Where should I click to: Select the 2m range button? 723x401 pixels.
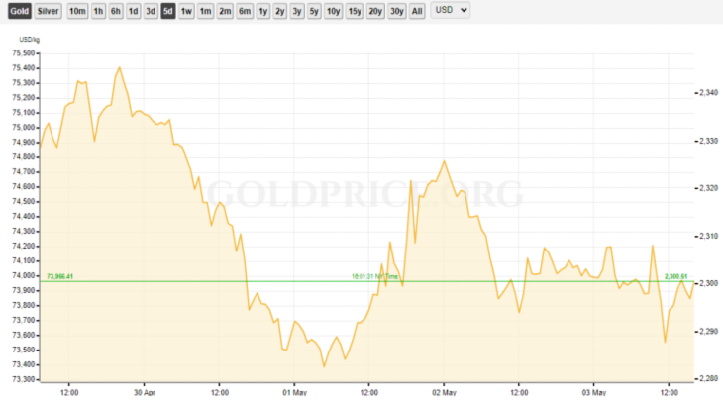(225, 11)
